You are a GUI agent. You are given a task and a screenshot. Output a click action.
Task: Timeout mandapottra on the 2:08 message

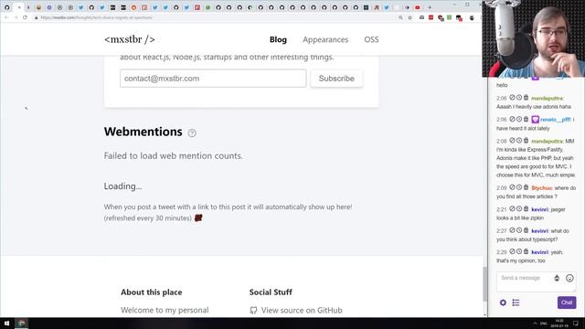point(519,141)
